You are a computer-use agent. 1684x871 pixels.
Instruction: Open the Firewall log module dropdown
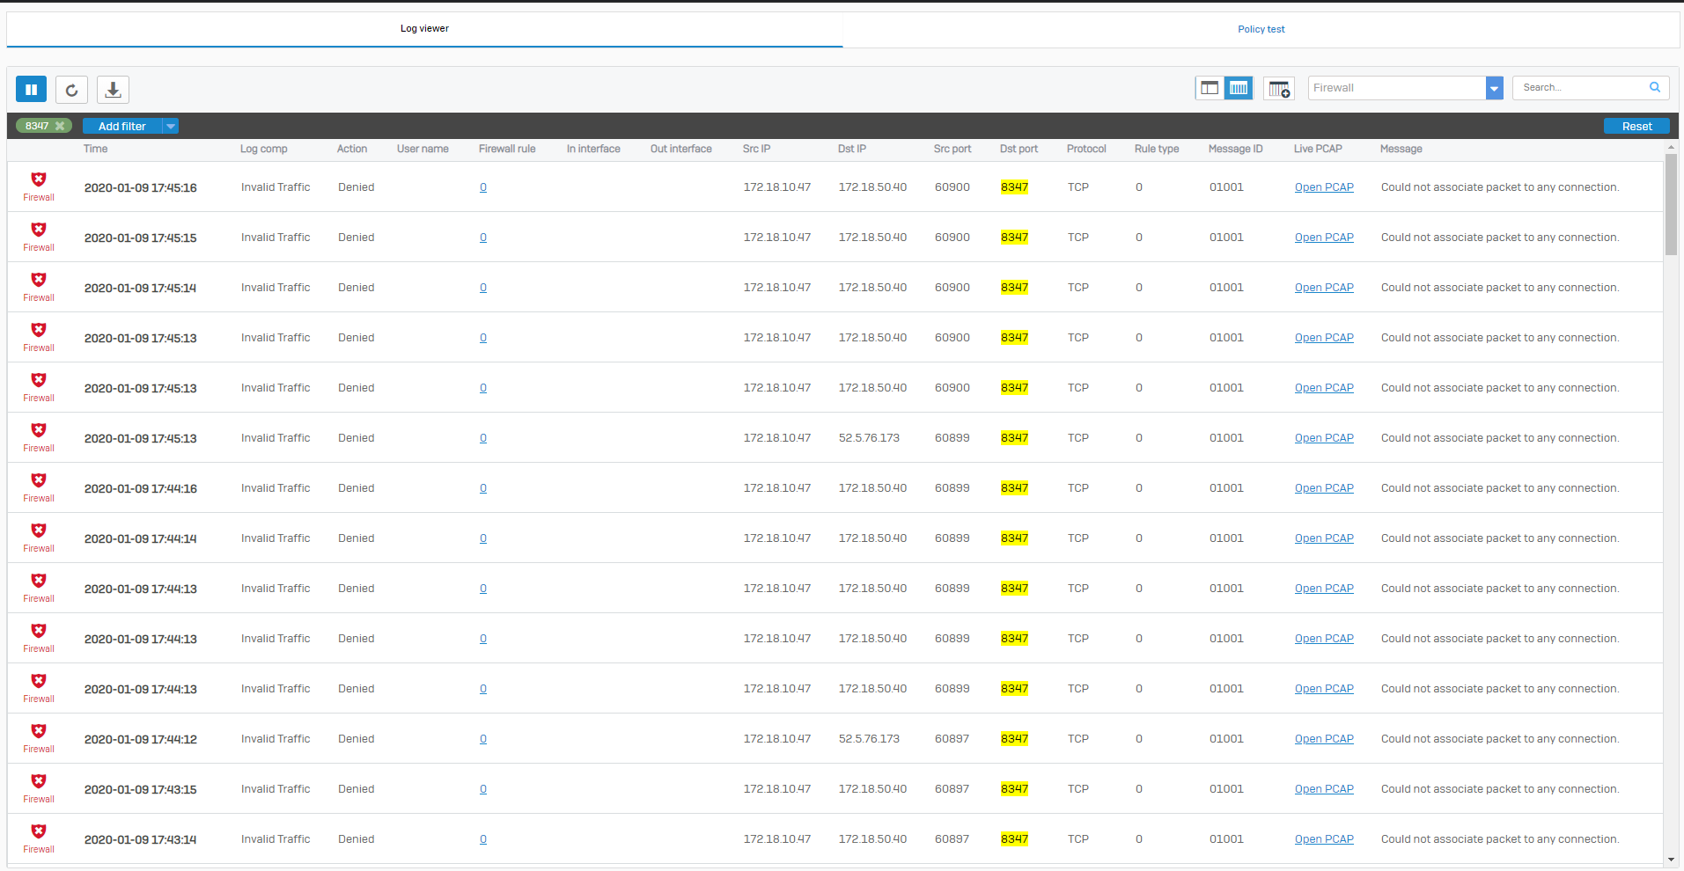tap(1494, 88)
